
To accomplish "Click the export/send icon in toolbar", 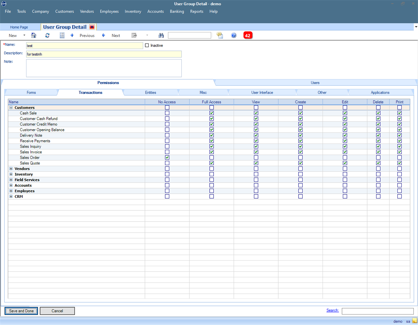I will pos(134,35).
